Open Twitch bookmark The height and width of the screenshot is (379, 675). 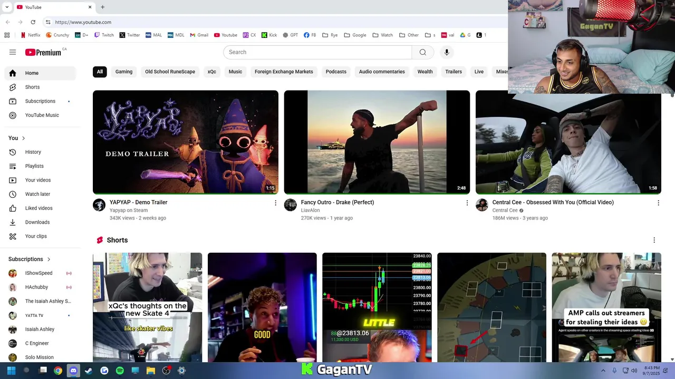tap(104, 35)
